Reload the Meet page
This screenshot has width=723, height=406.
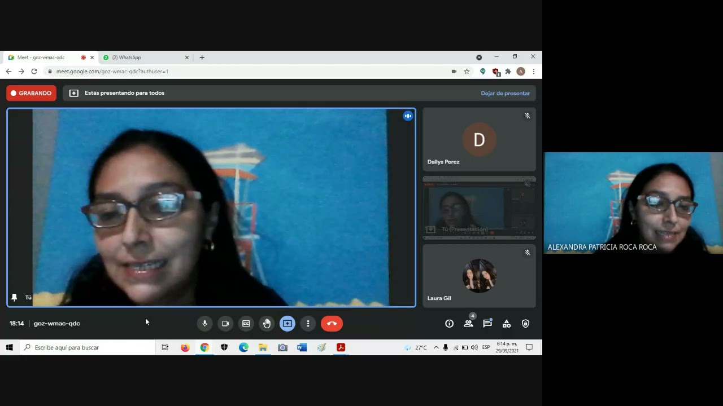coord(34,72)
